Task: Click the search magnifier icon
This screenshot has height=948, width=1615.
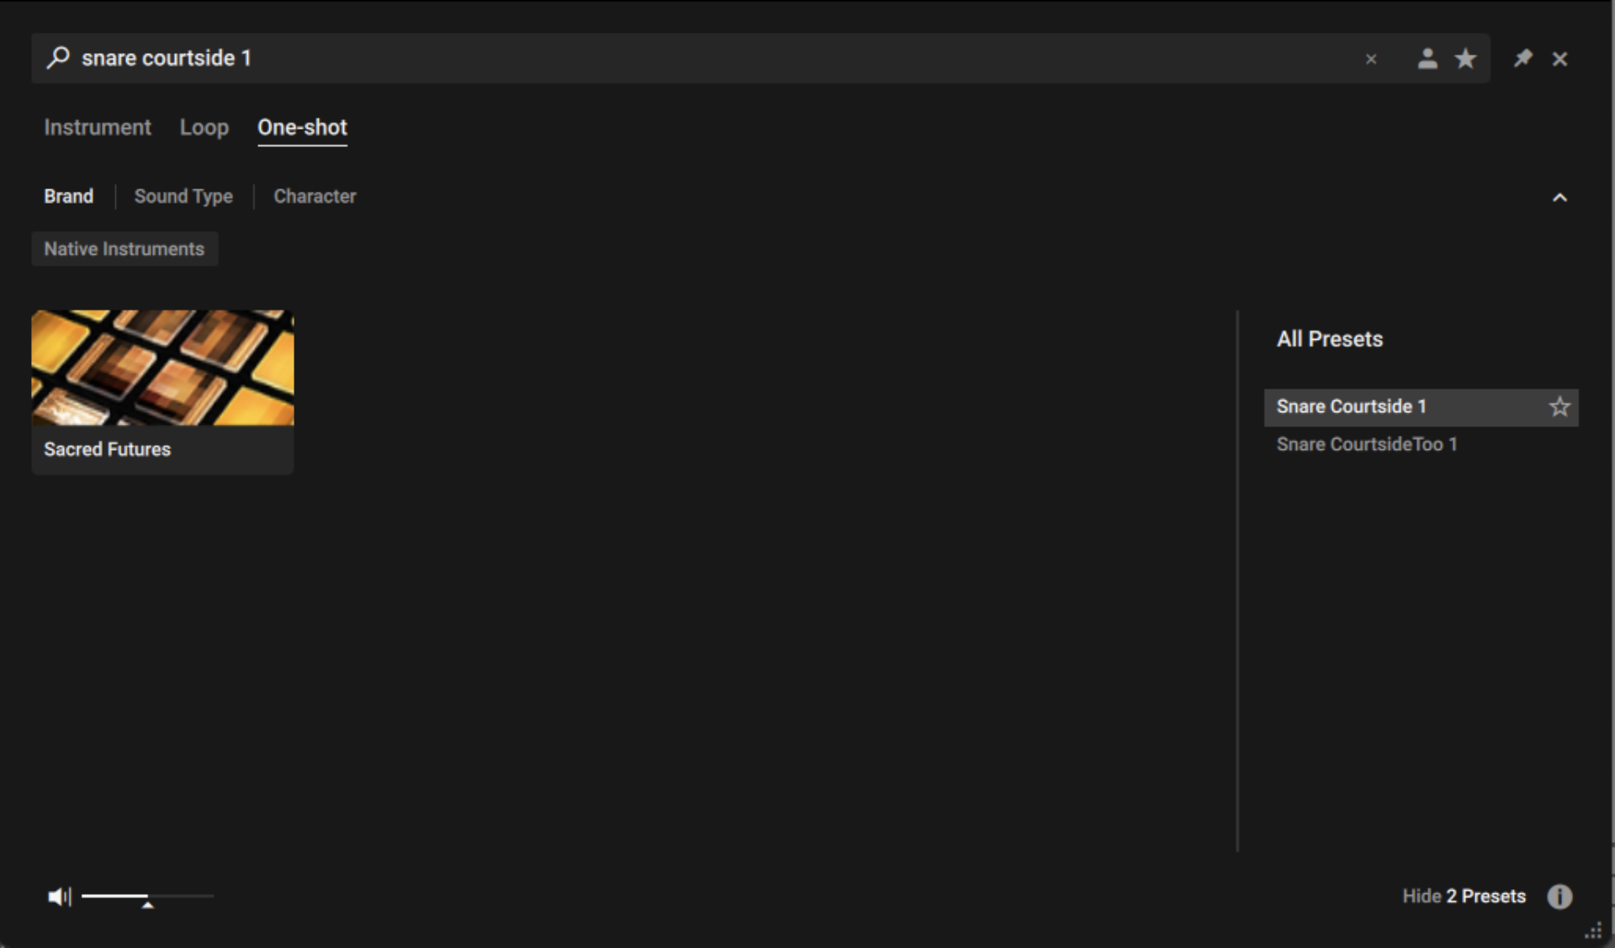Action: pyautogui.click(x=58, y=58)
